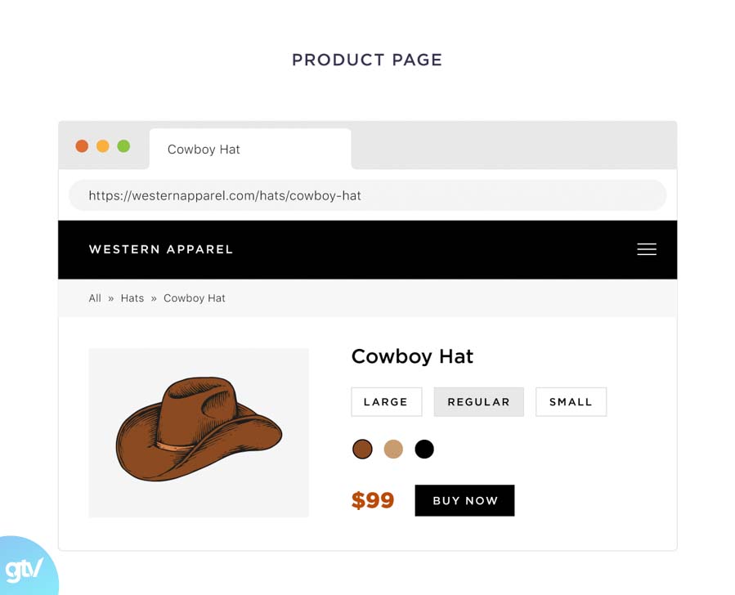
Task: Open the All breadcrumb link
Action: (95, 297)
